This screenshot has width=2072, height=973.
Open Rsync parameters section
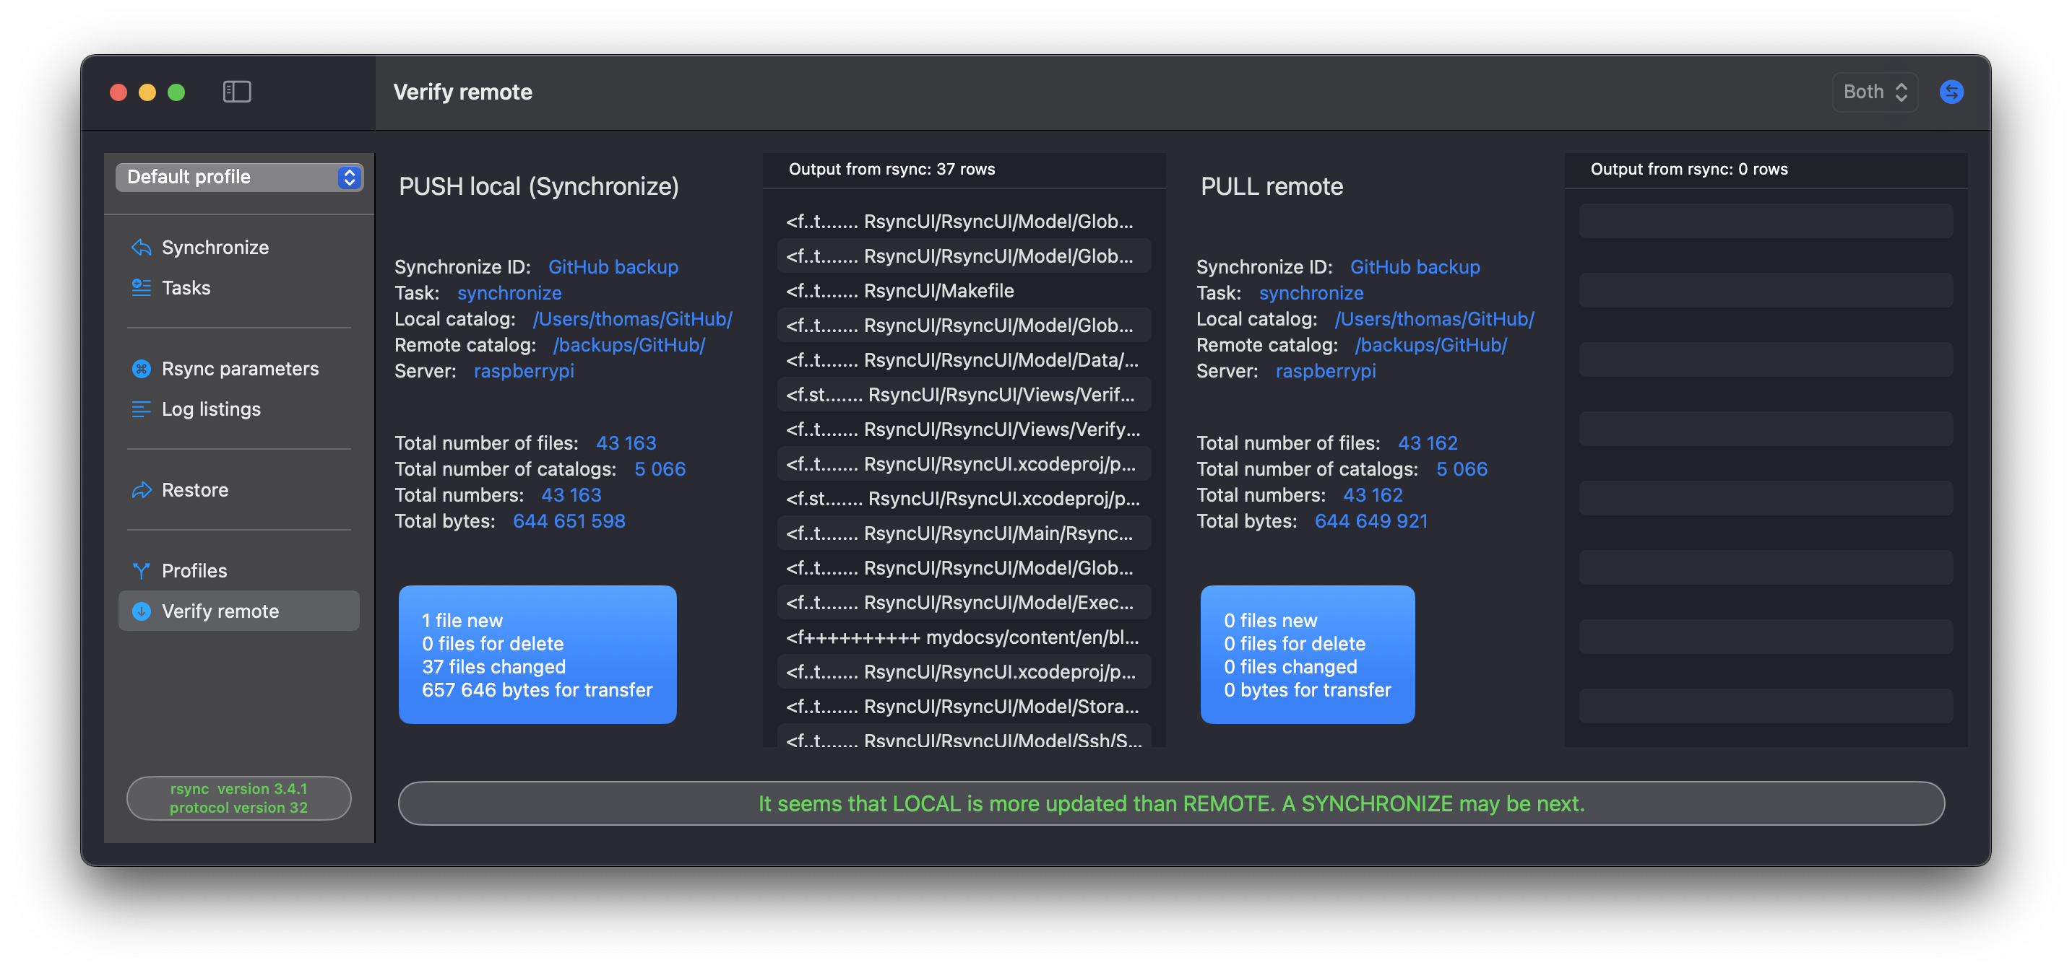click(239, 368)
